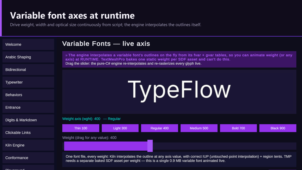
Task: Select the Kiln Engine entry
Action: pos(28,145)
